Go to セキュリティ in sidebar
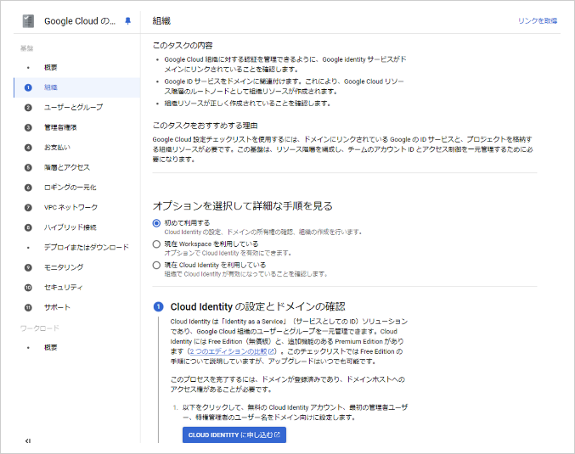This screenshot has width=575, height=454. click(x=64, y=288)
